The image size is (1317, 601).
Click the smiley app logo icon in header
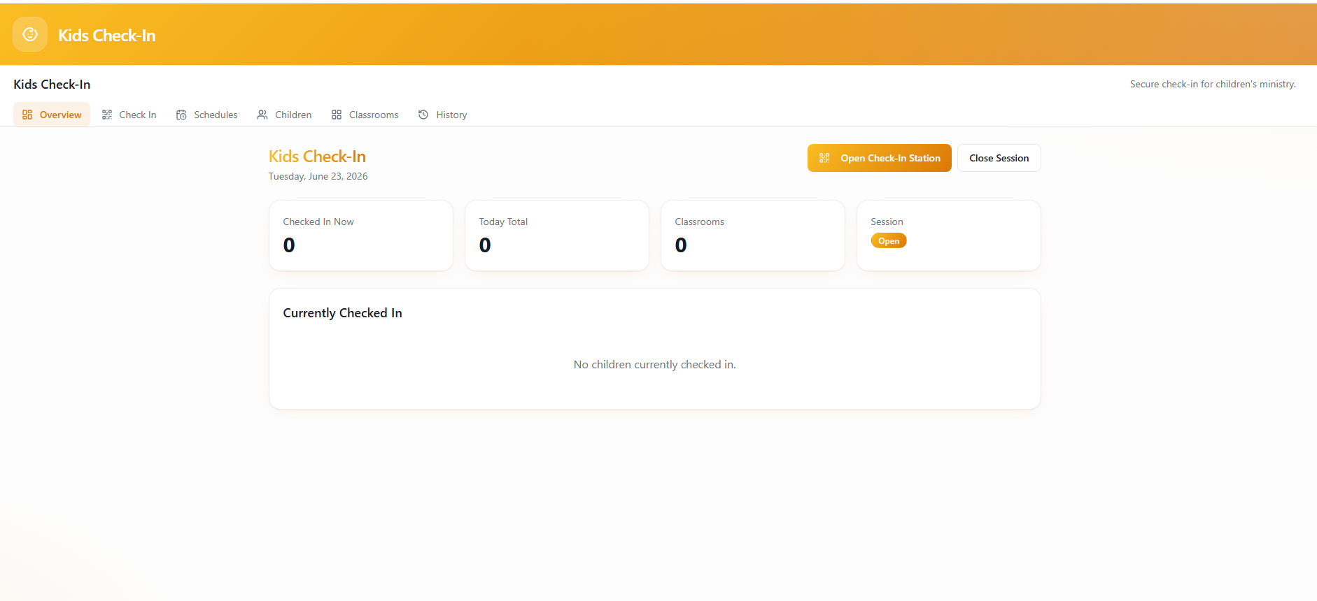click(30, 34)
